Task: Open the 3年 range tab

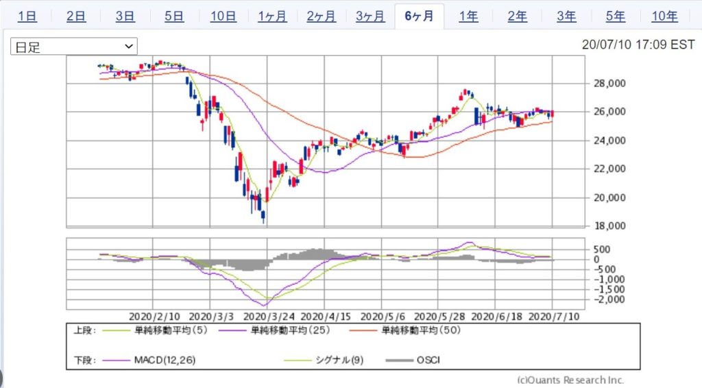Action: 566,17
